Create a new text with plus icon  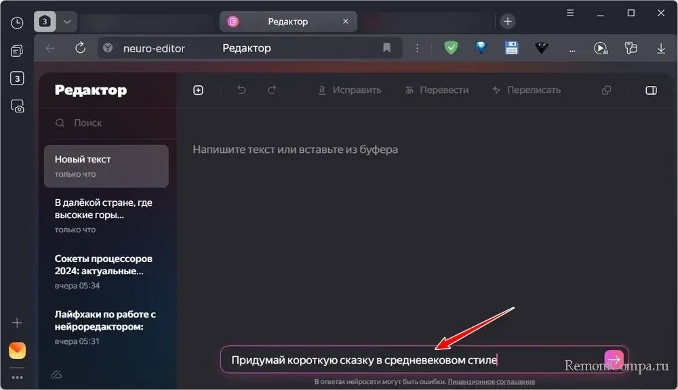(198, 90)
